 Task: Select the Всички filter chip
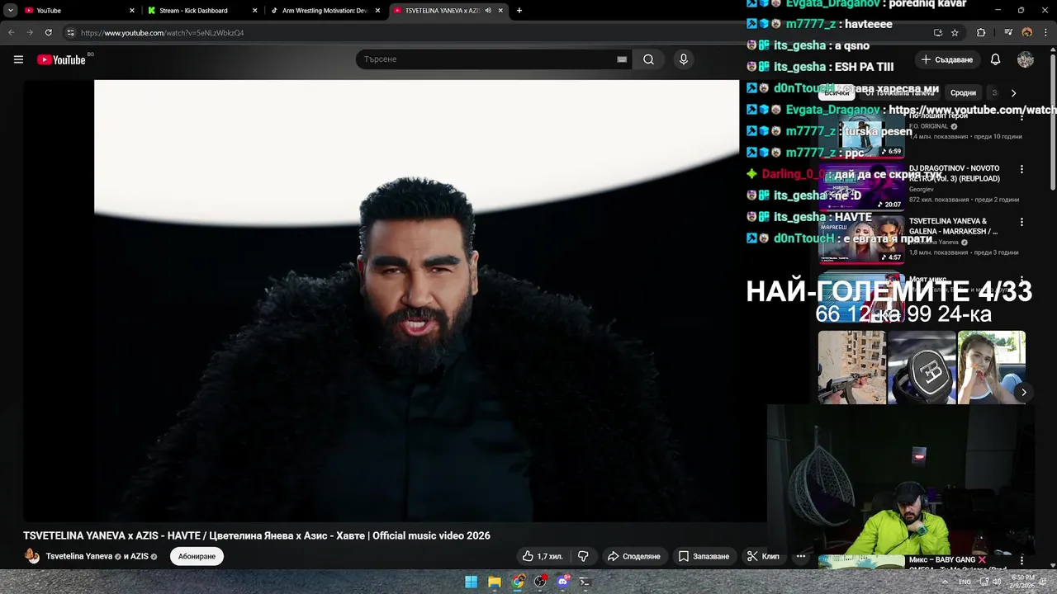(x=837, y=93)
